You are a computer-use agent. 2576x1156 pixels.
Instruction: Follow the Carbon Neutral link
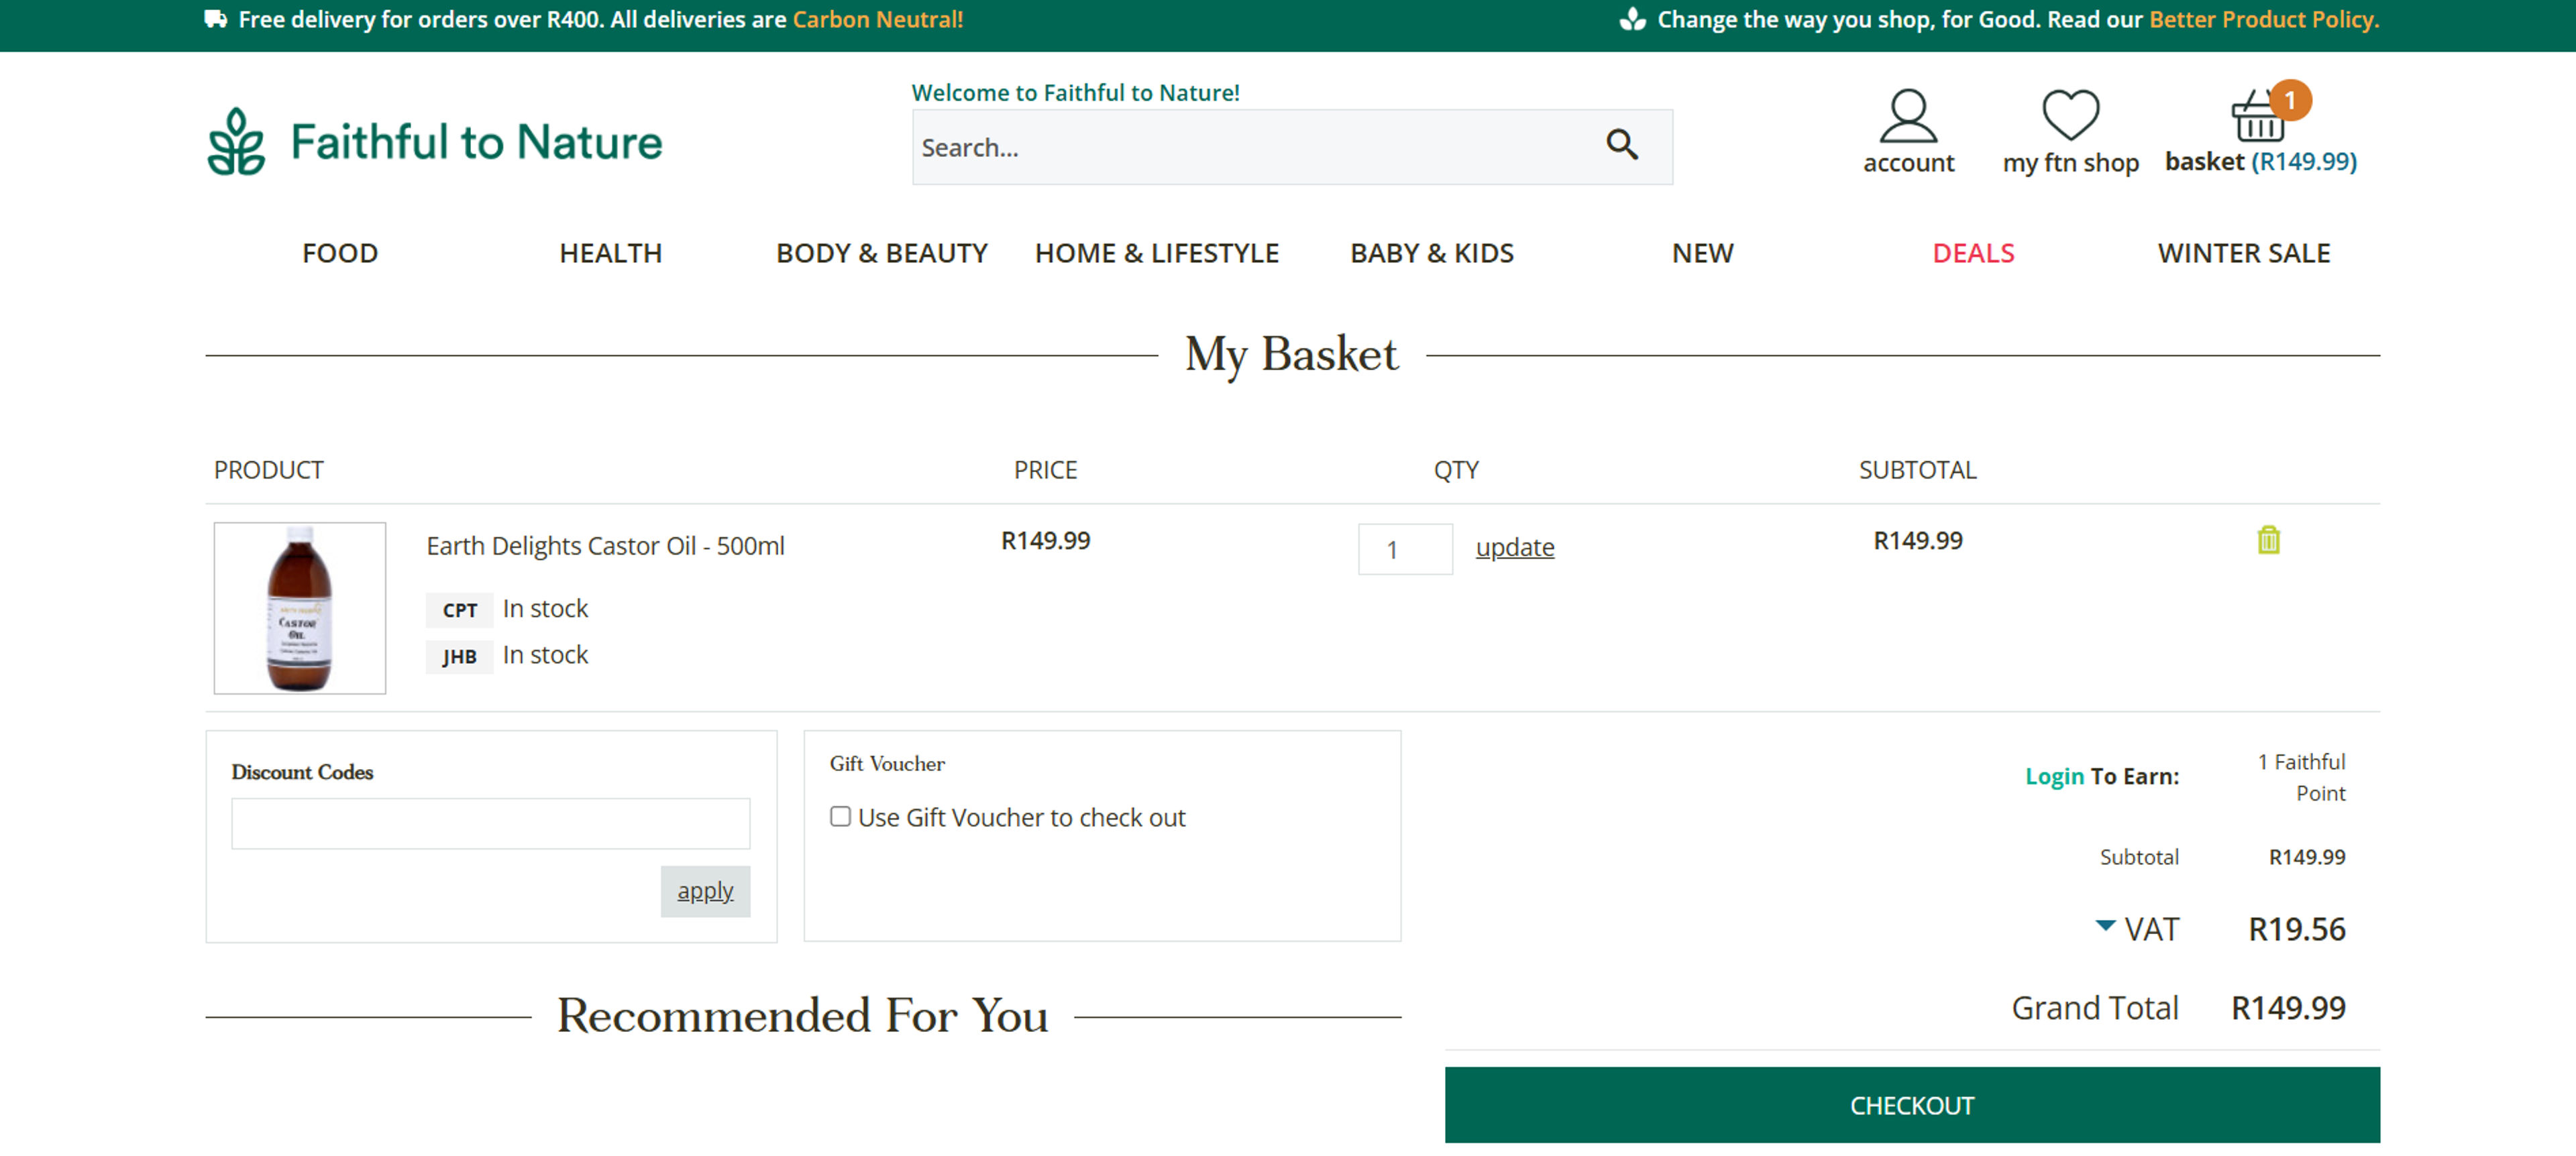click(877, 19)
